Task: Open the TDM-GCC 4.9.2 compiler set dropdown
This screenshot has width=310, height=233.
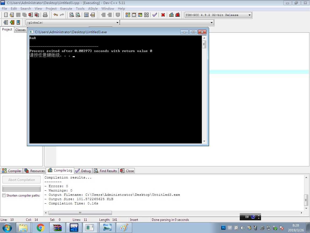Action: click(218, 15)
